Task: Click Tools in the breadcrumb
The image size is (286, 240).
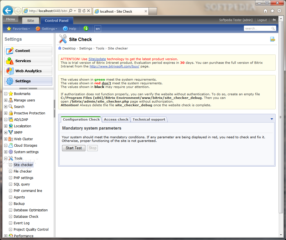Action: click(100, 48)
